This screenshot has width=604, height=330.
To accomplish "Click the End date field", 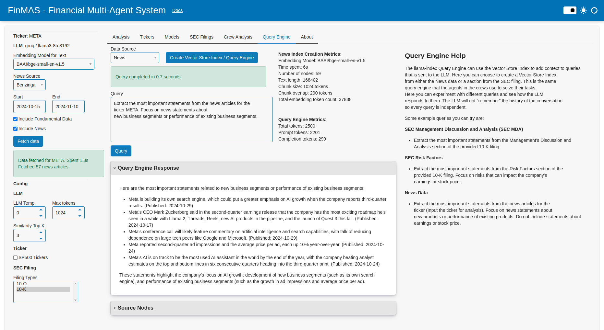I will (x=68, y=107).
